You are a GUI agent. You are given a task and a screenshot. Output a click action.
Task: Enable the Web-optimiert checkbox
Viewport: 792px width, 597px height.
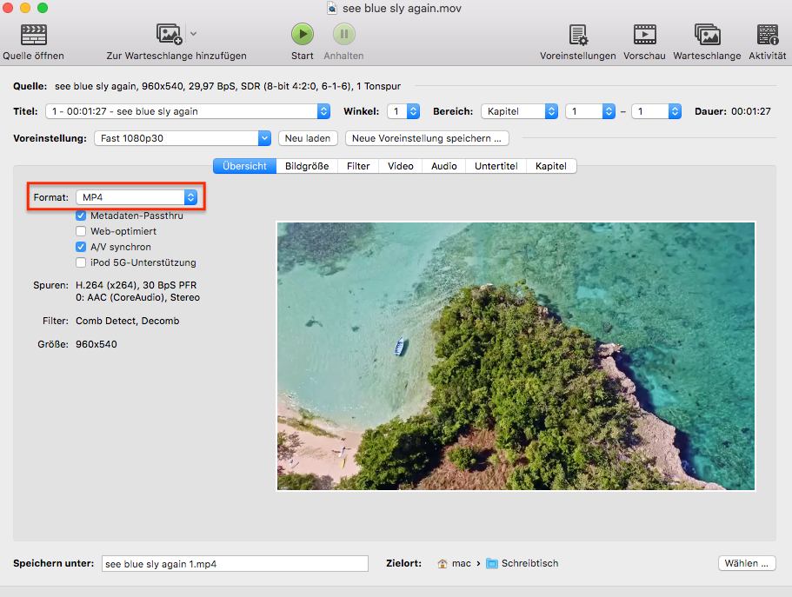coord(81,231)
